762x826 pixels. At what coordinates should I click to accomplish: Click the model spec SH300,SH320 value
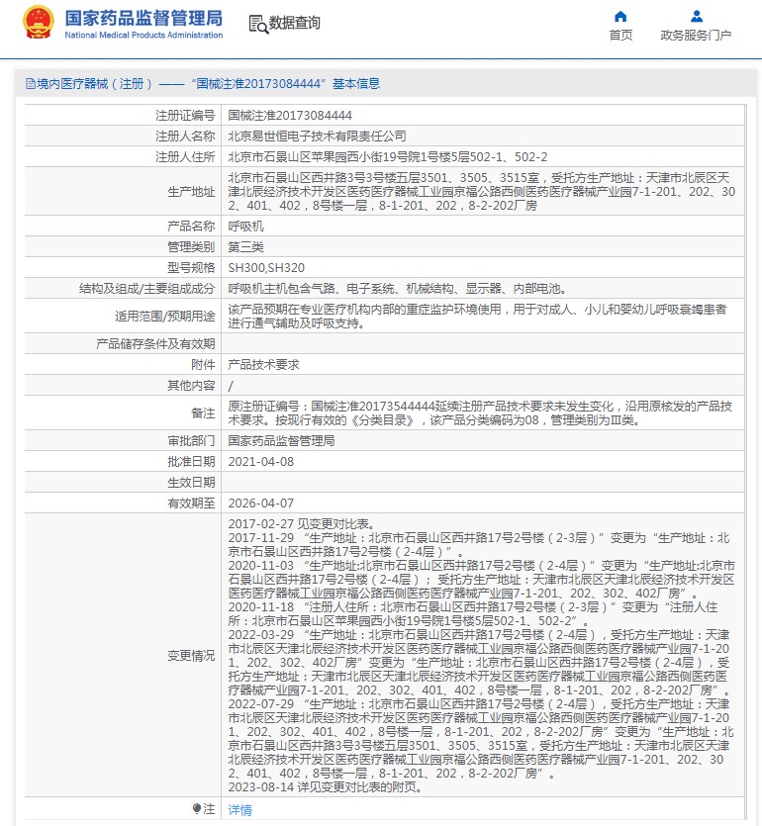(x=266, y=267)
